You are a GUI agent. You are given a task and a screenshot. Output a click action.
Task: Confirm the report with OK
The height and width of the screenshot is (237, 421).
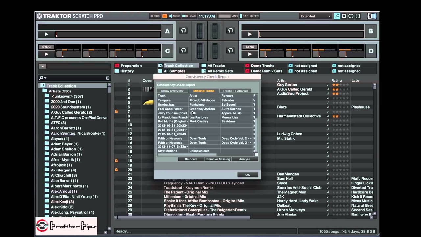click(248, 175)
